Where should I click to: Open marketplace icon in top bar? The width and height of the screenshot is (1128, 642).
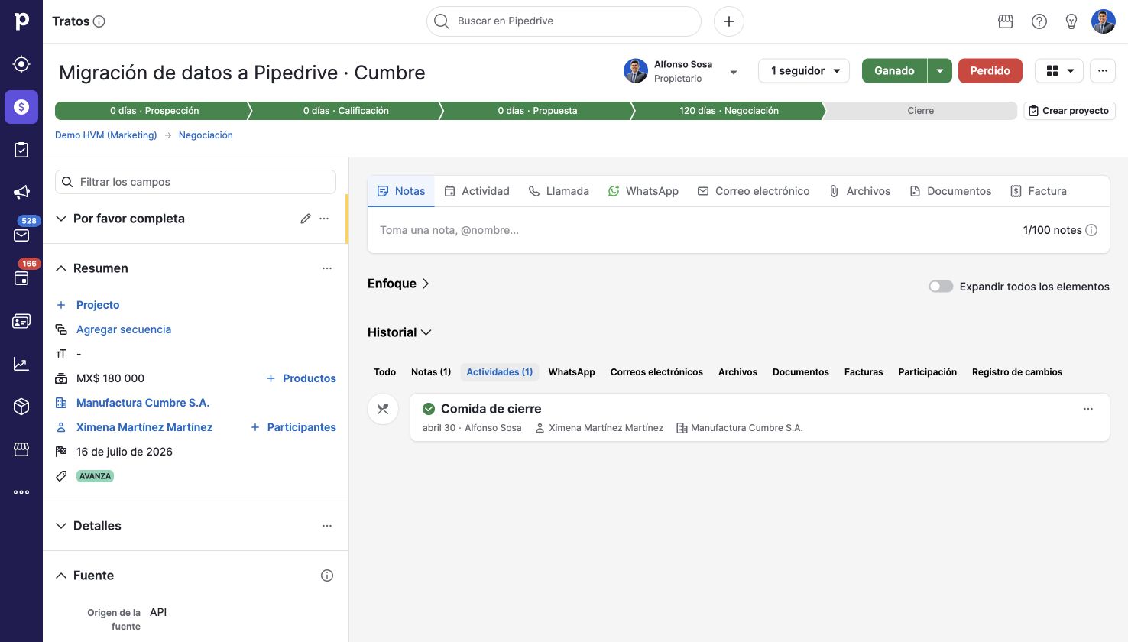point(1006,21)
